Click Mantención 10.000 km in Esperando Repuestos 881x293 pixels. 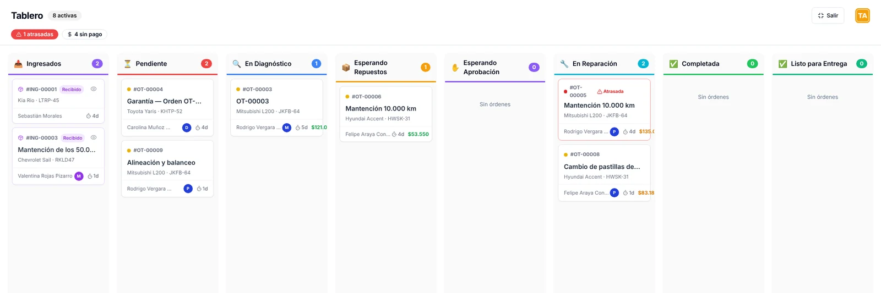click(381, 109)
